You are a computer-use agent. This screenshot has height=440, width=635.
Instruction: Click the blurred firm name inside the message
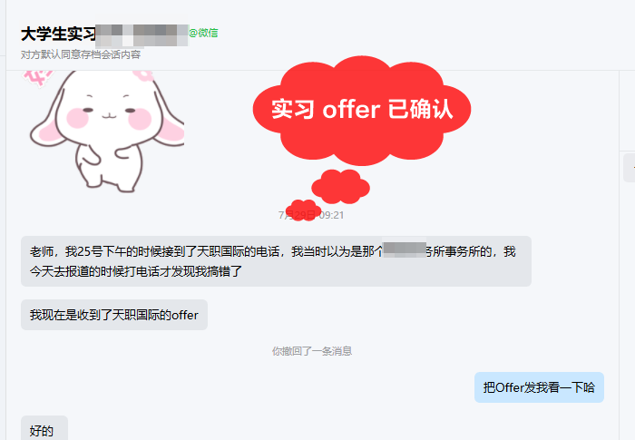click(405, 249)
